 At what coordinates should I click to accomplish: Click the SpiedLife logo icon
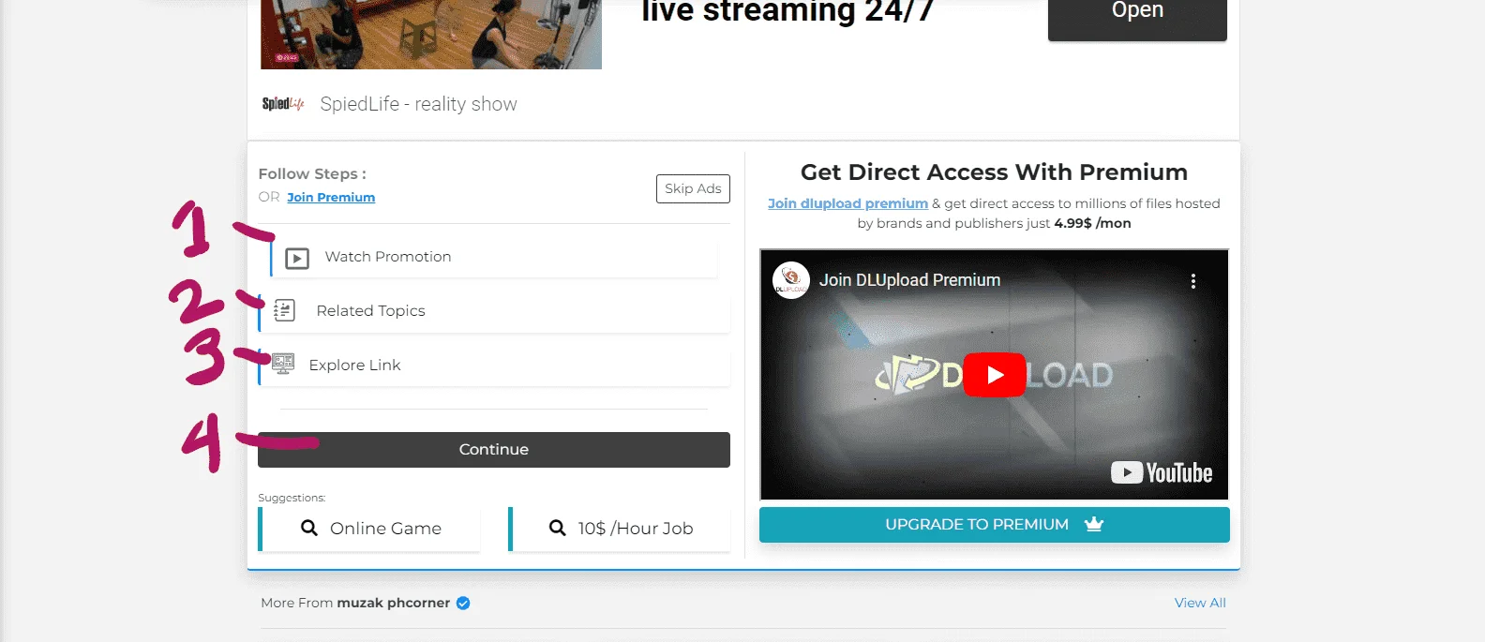(x=283, y=104)
